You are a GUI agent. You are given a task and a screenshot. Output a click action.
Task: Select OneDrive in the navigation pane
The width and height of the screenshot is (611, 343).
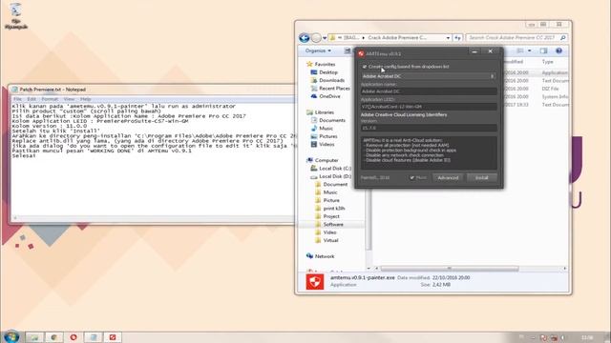tap(329, 96)
